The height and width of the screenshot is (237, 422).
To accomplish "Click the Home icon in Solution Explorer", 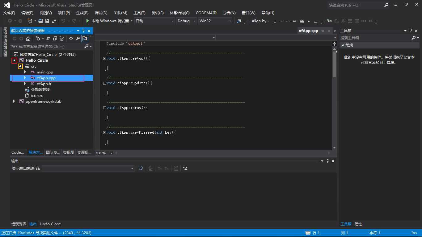I will (28, 39).
